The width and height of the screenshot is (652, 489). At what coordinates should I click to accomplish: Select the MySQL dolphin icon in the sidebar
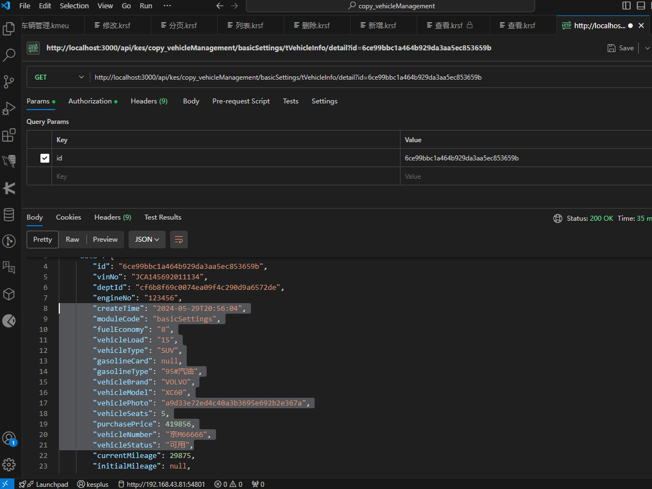[x=8, y=162]
